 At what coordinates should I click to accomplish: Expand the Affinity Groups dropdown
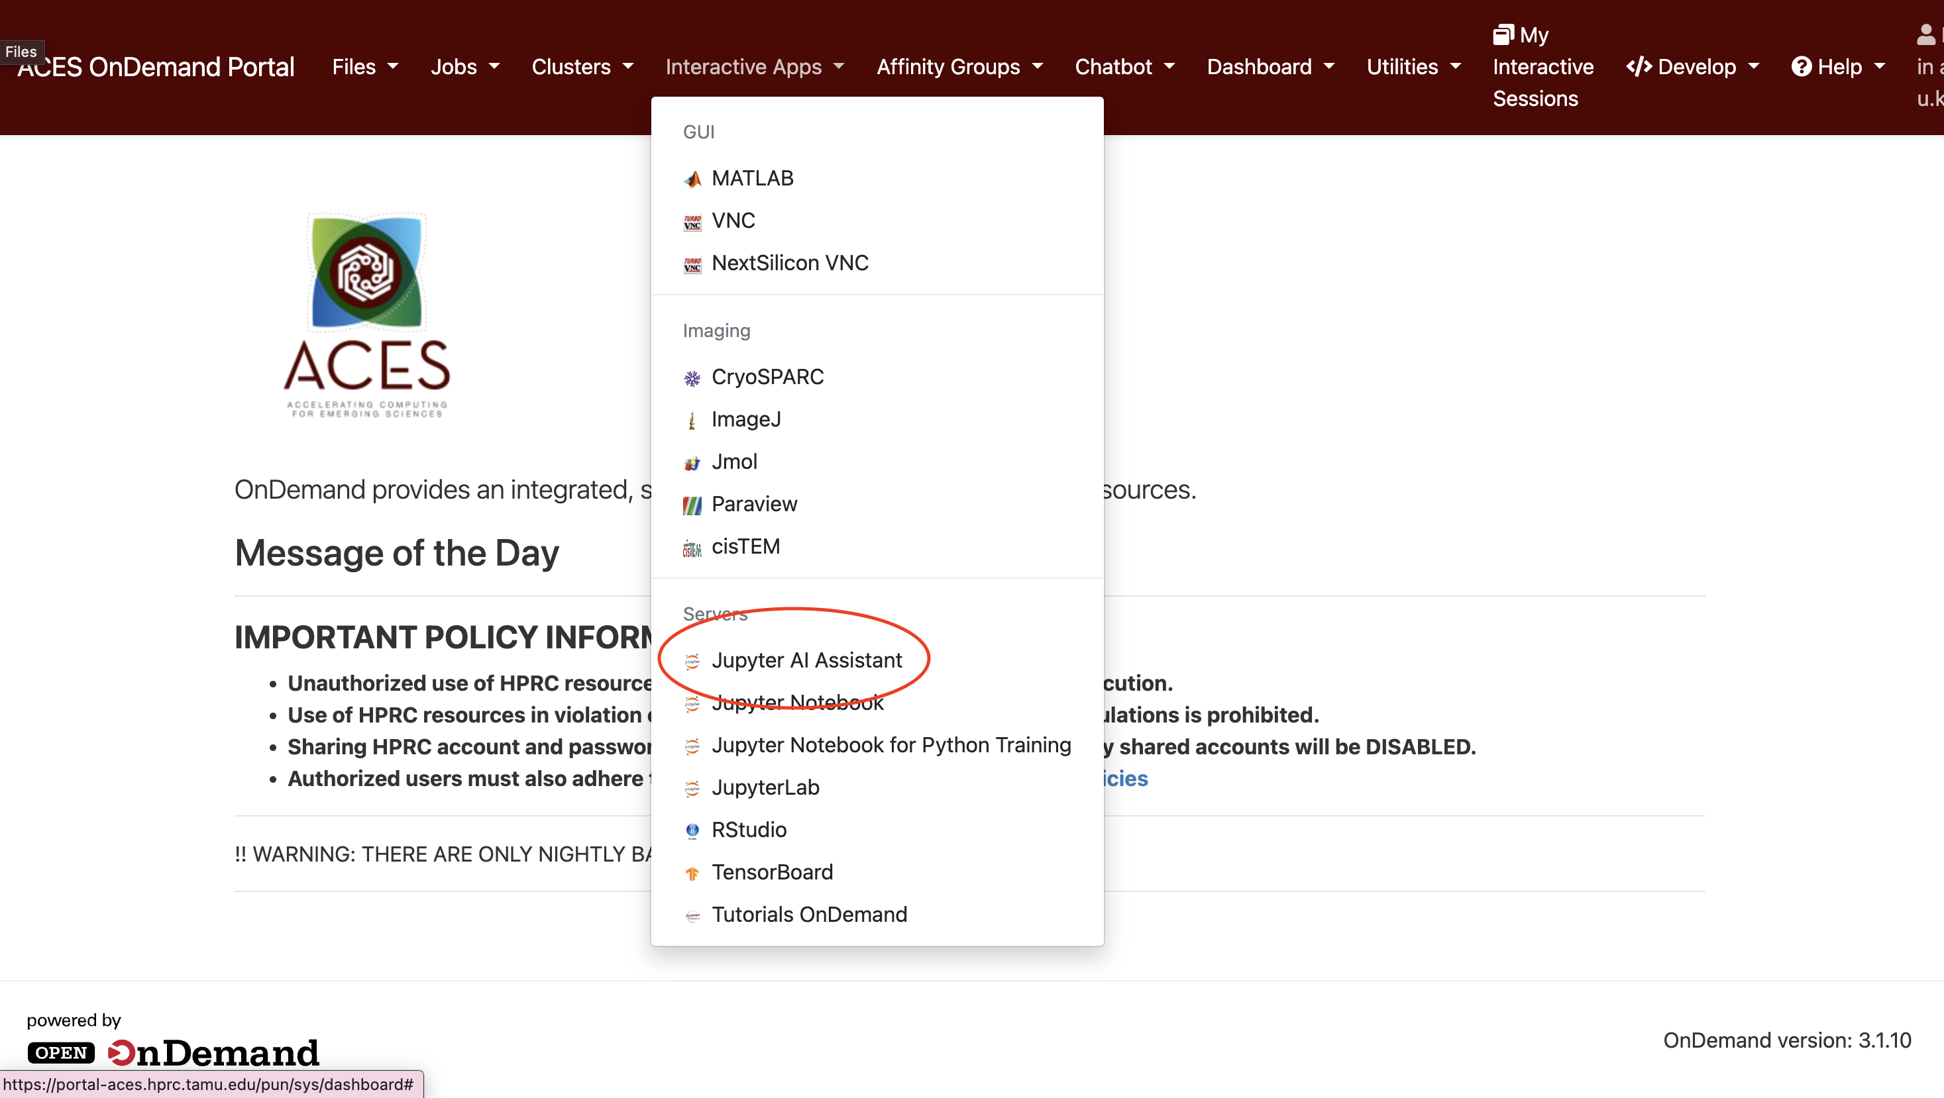pyautogui.click(x=960, y=66)
